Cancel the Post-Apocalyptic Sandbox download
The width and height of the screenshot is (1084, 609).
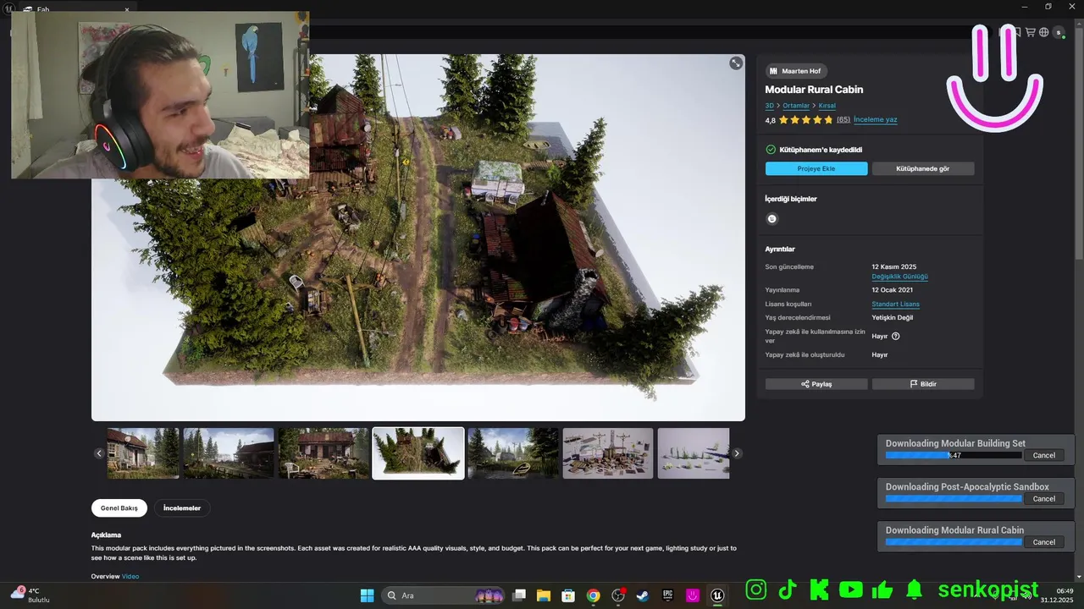1044,499
